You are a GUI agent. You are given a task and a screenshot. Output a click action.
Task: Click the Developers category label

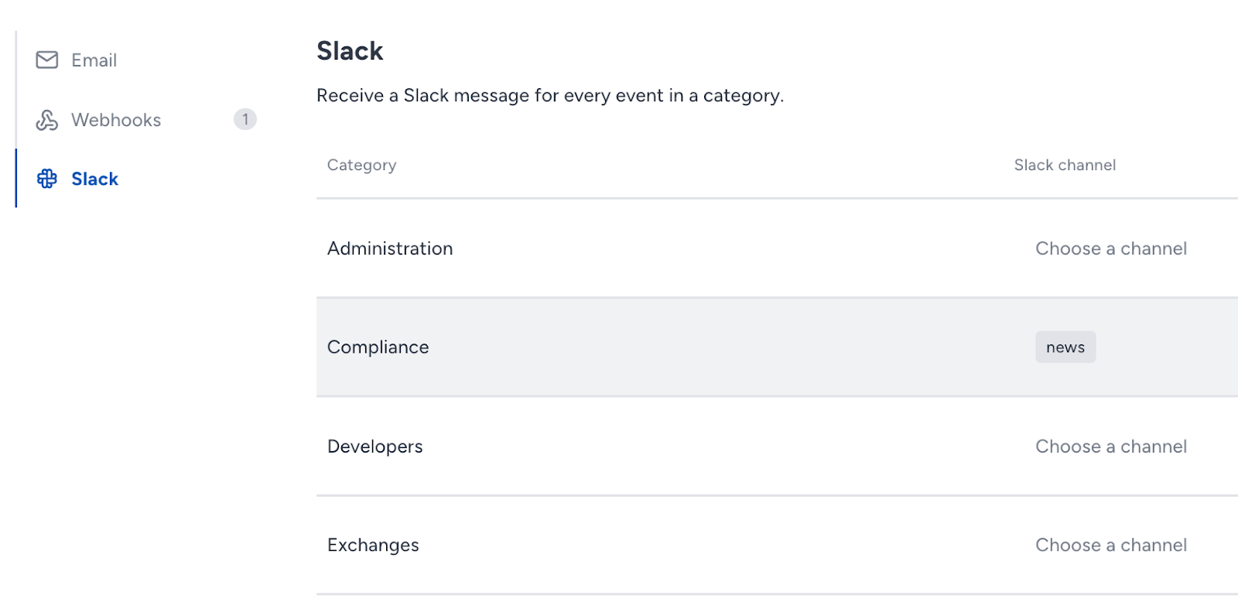(x=374, y=446)
